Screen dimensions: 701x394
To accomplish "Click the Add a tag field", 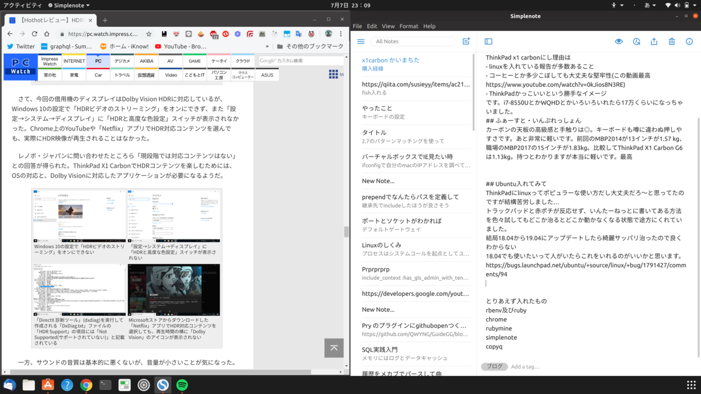I will pyautogui.click(x=525, y=367).
